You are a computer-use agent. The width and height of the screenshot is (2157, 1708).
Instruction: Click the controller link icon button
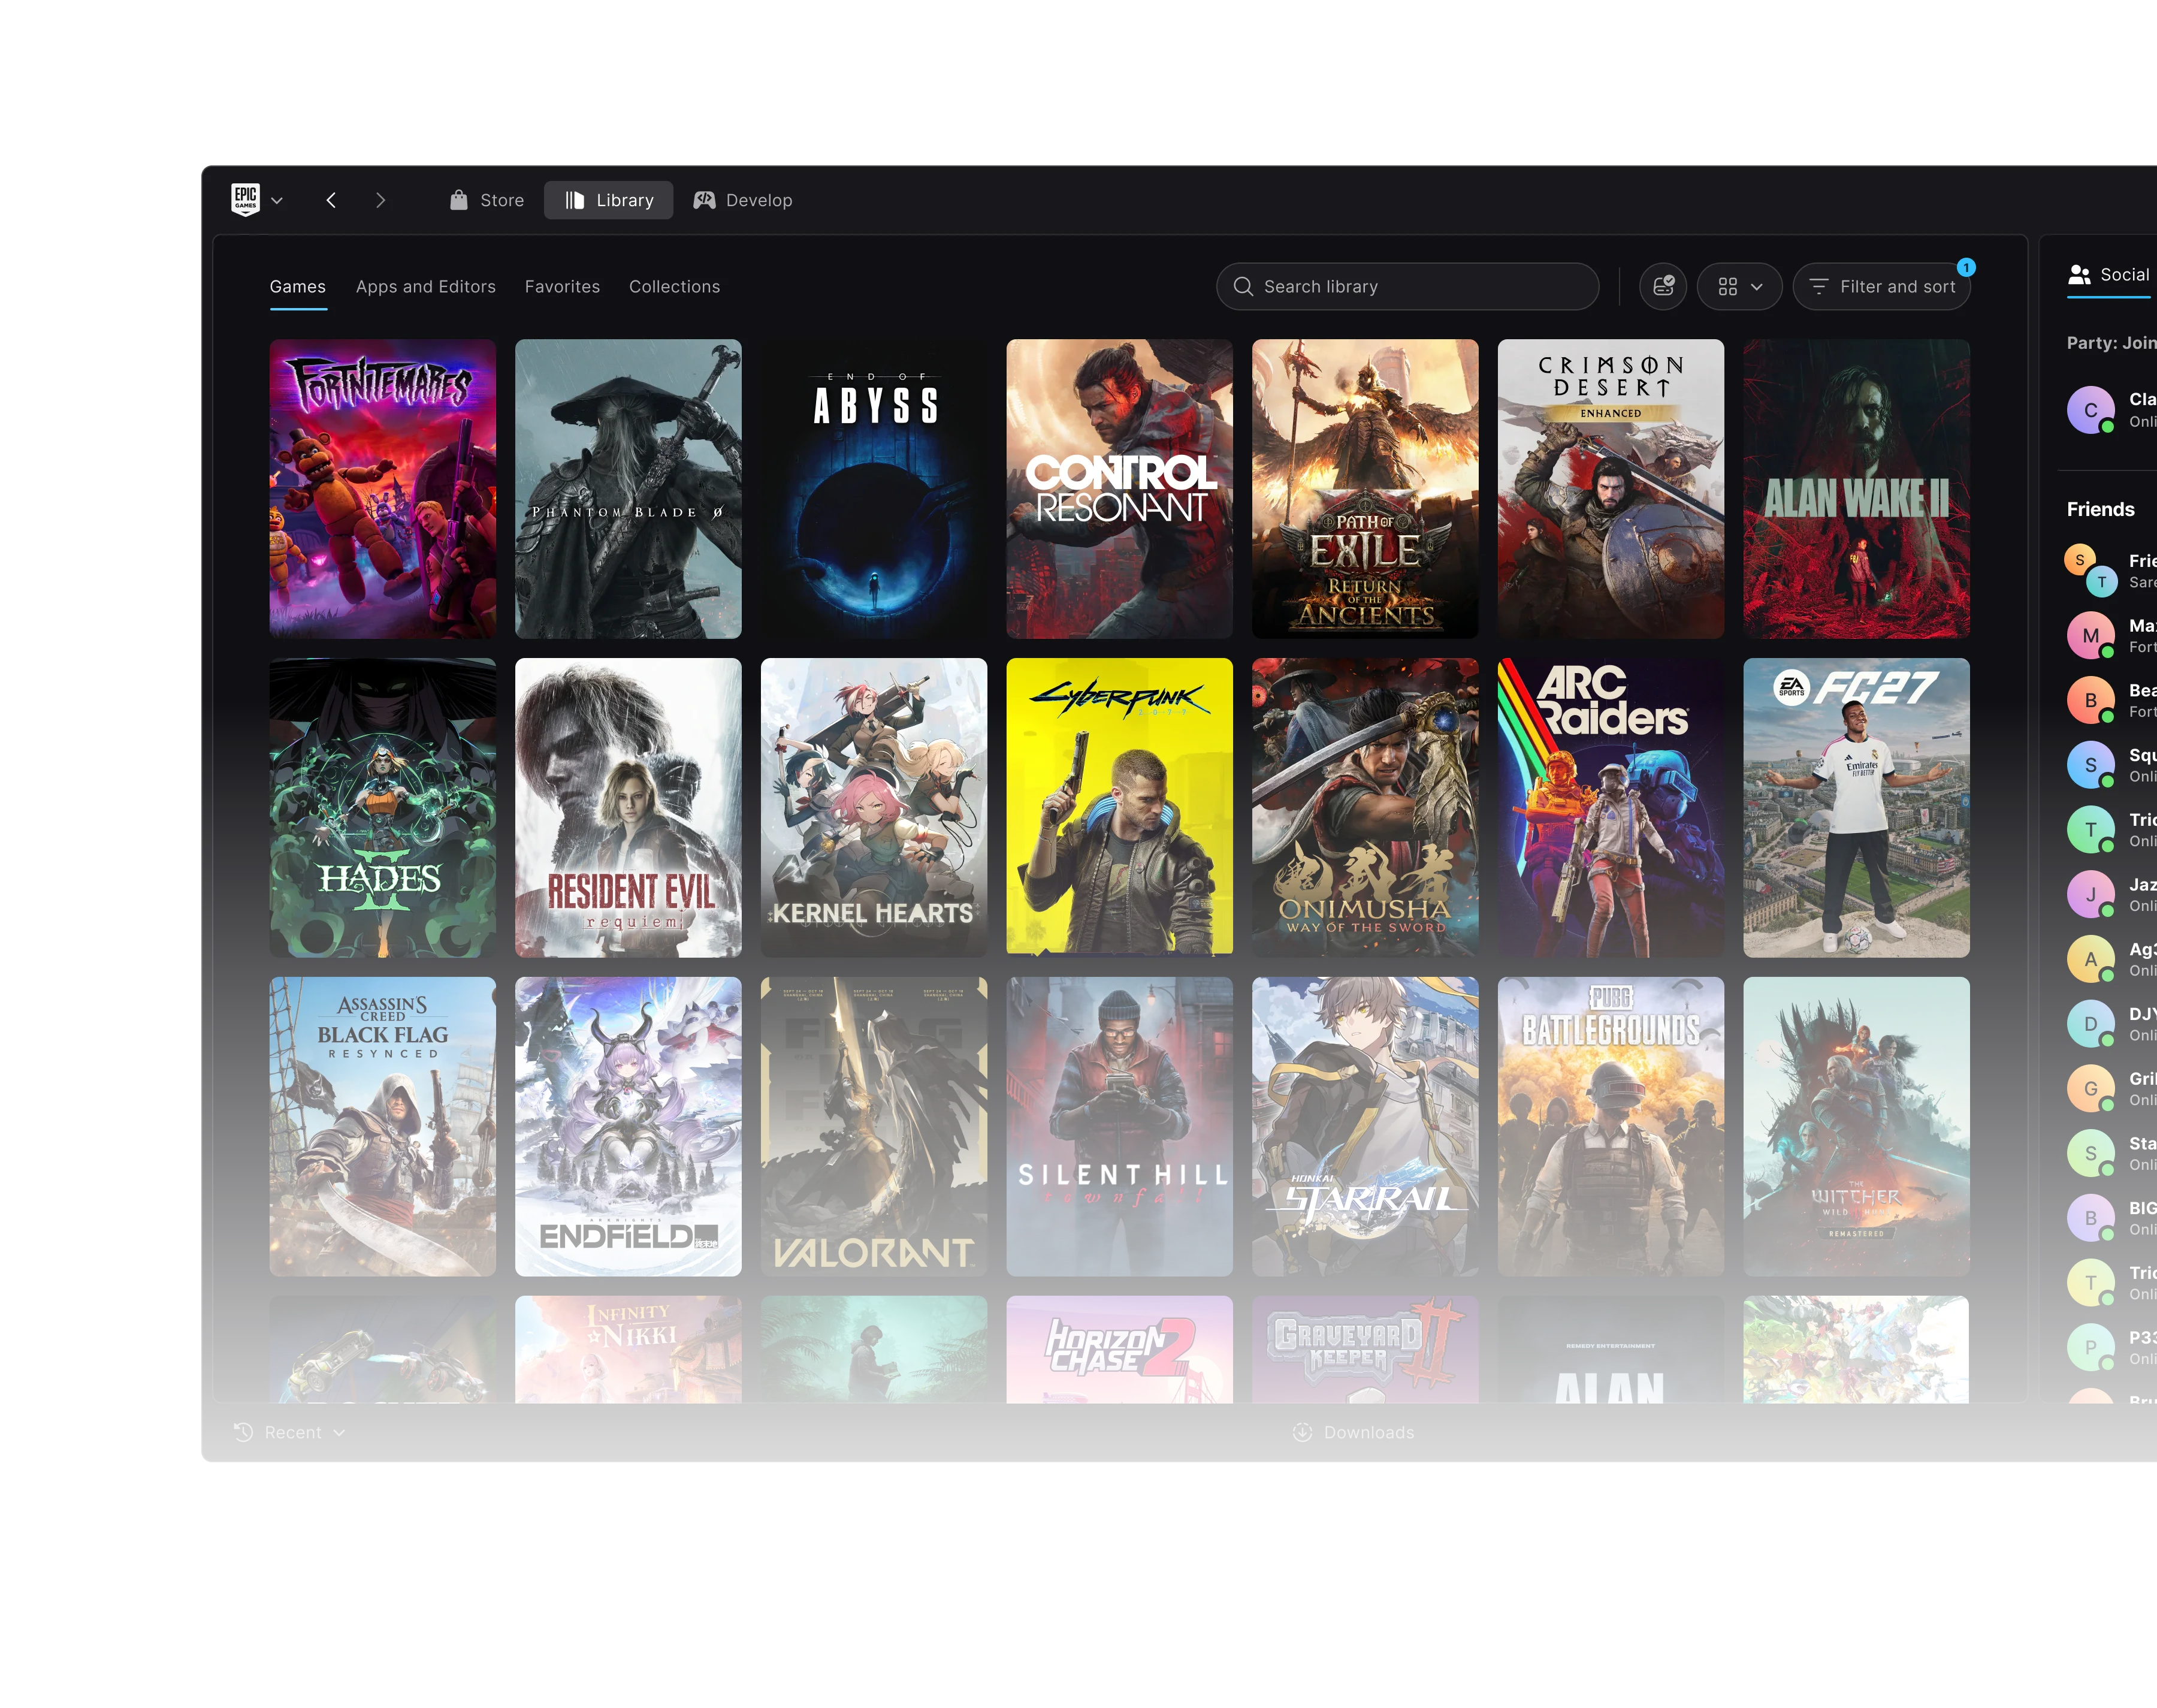[1663, 286]
